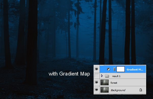Toggle Background layer eye icon

[96, 90]
